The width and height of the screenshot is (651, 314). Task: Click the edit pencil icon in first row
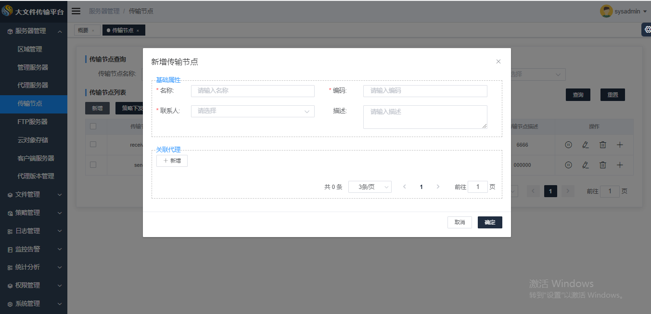coord(585,145)
